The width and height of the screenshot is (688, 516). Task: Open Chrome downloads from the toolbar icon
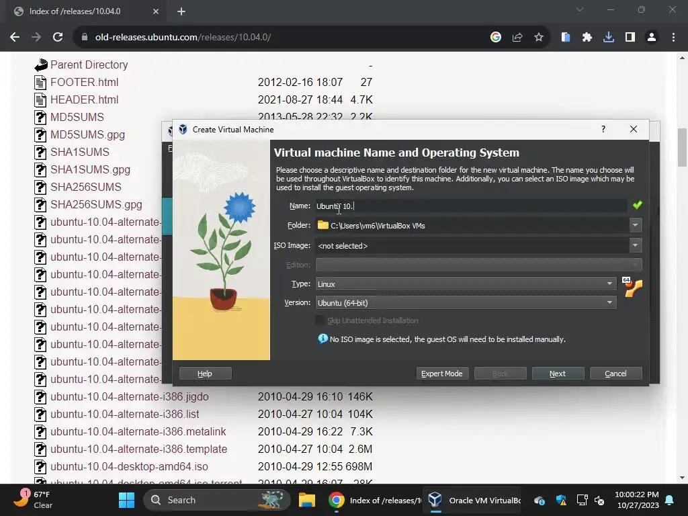tap(609, 38)
